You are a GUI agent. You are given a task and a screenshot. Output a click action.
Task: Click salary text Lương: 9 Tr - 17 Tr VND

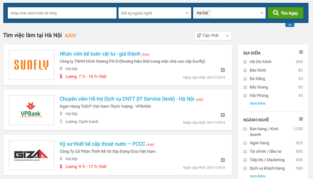click(86, 167)
